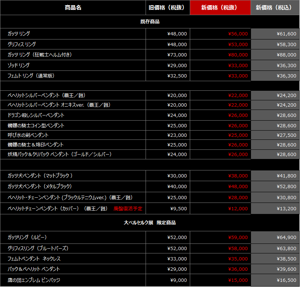
Task: Click the new price ¥15,000
Action: 238,280
